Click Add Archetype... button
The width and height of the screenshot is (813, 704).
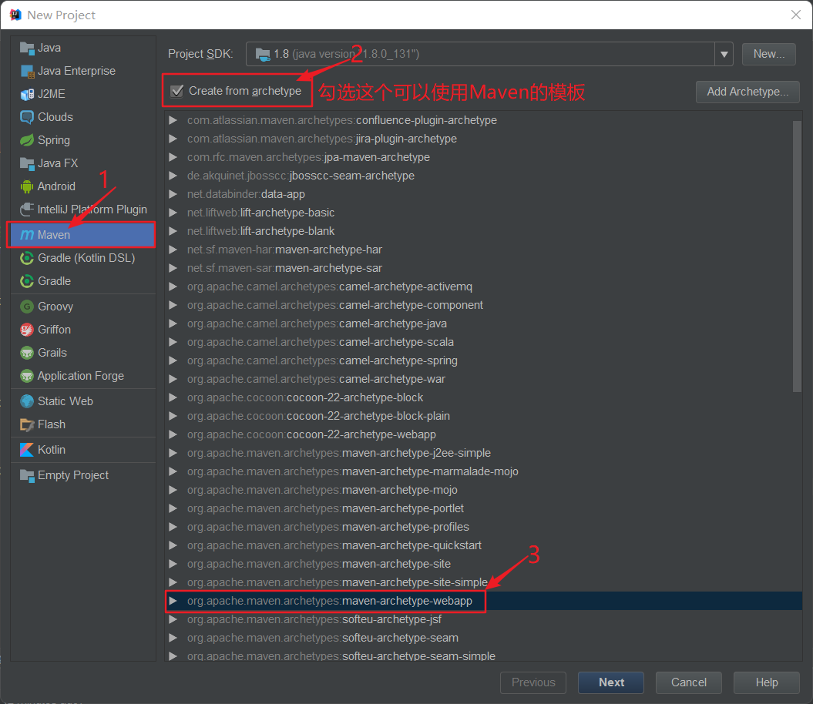point(747,92)
